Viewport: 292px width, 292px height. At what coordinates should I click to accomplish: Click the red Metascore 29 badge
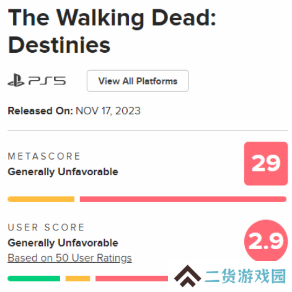[x=266, y=163]
